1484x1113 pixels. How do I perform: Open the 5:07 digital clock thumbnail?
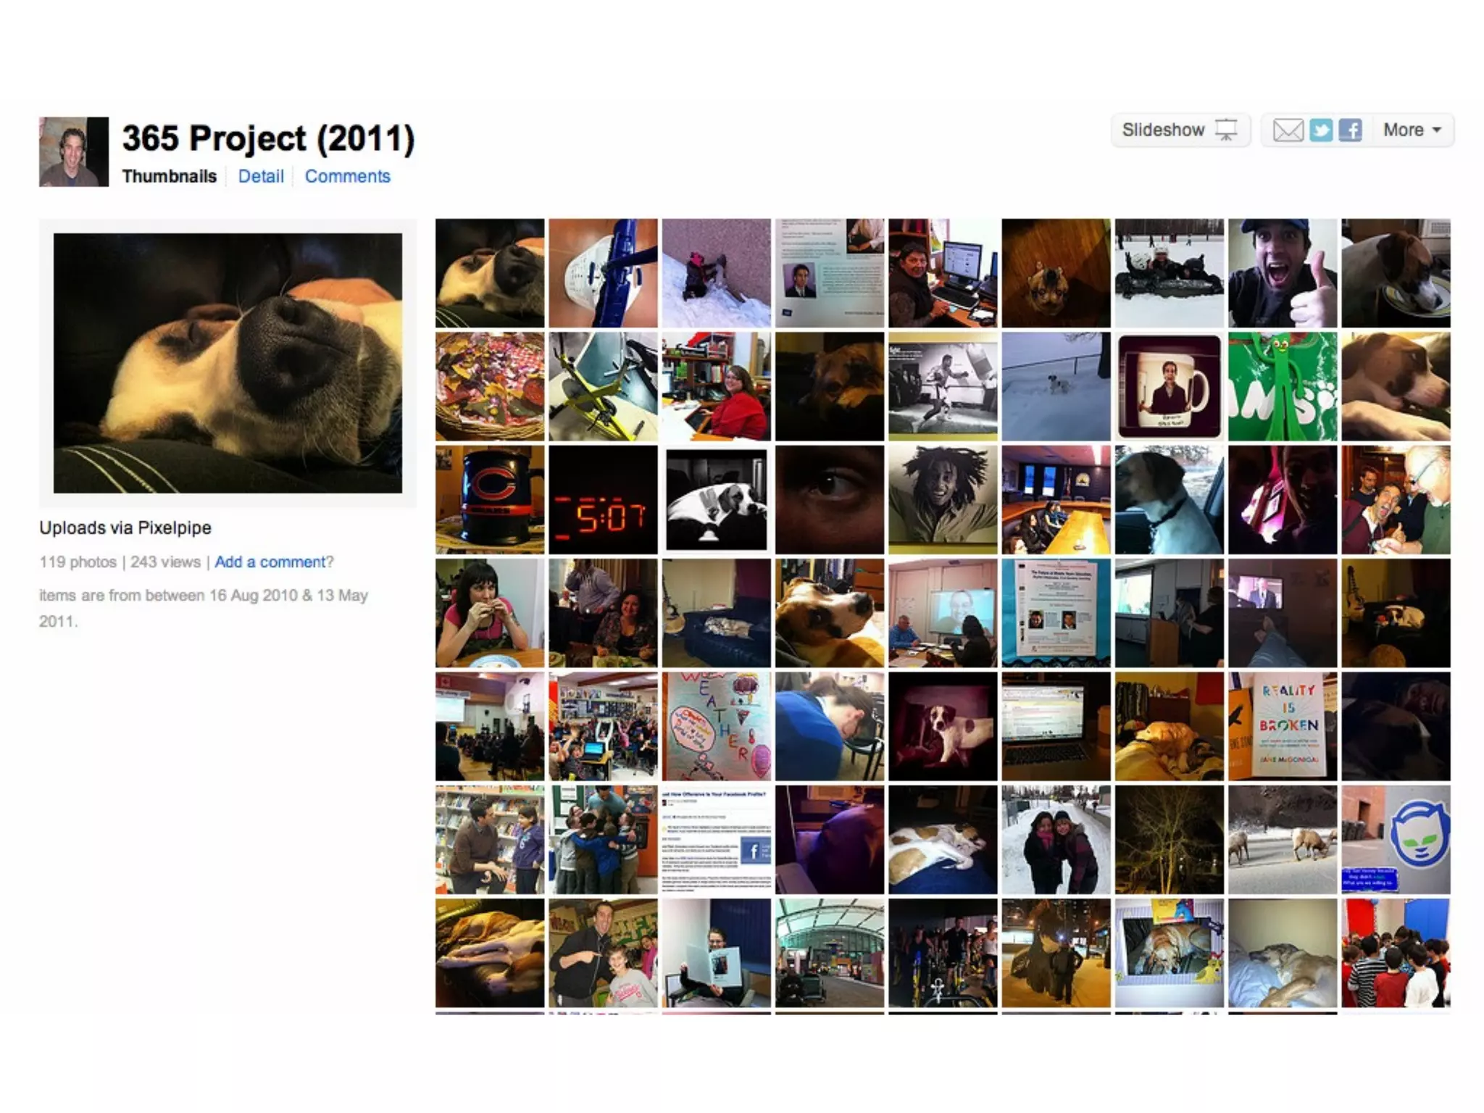603,500
